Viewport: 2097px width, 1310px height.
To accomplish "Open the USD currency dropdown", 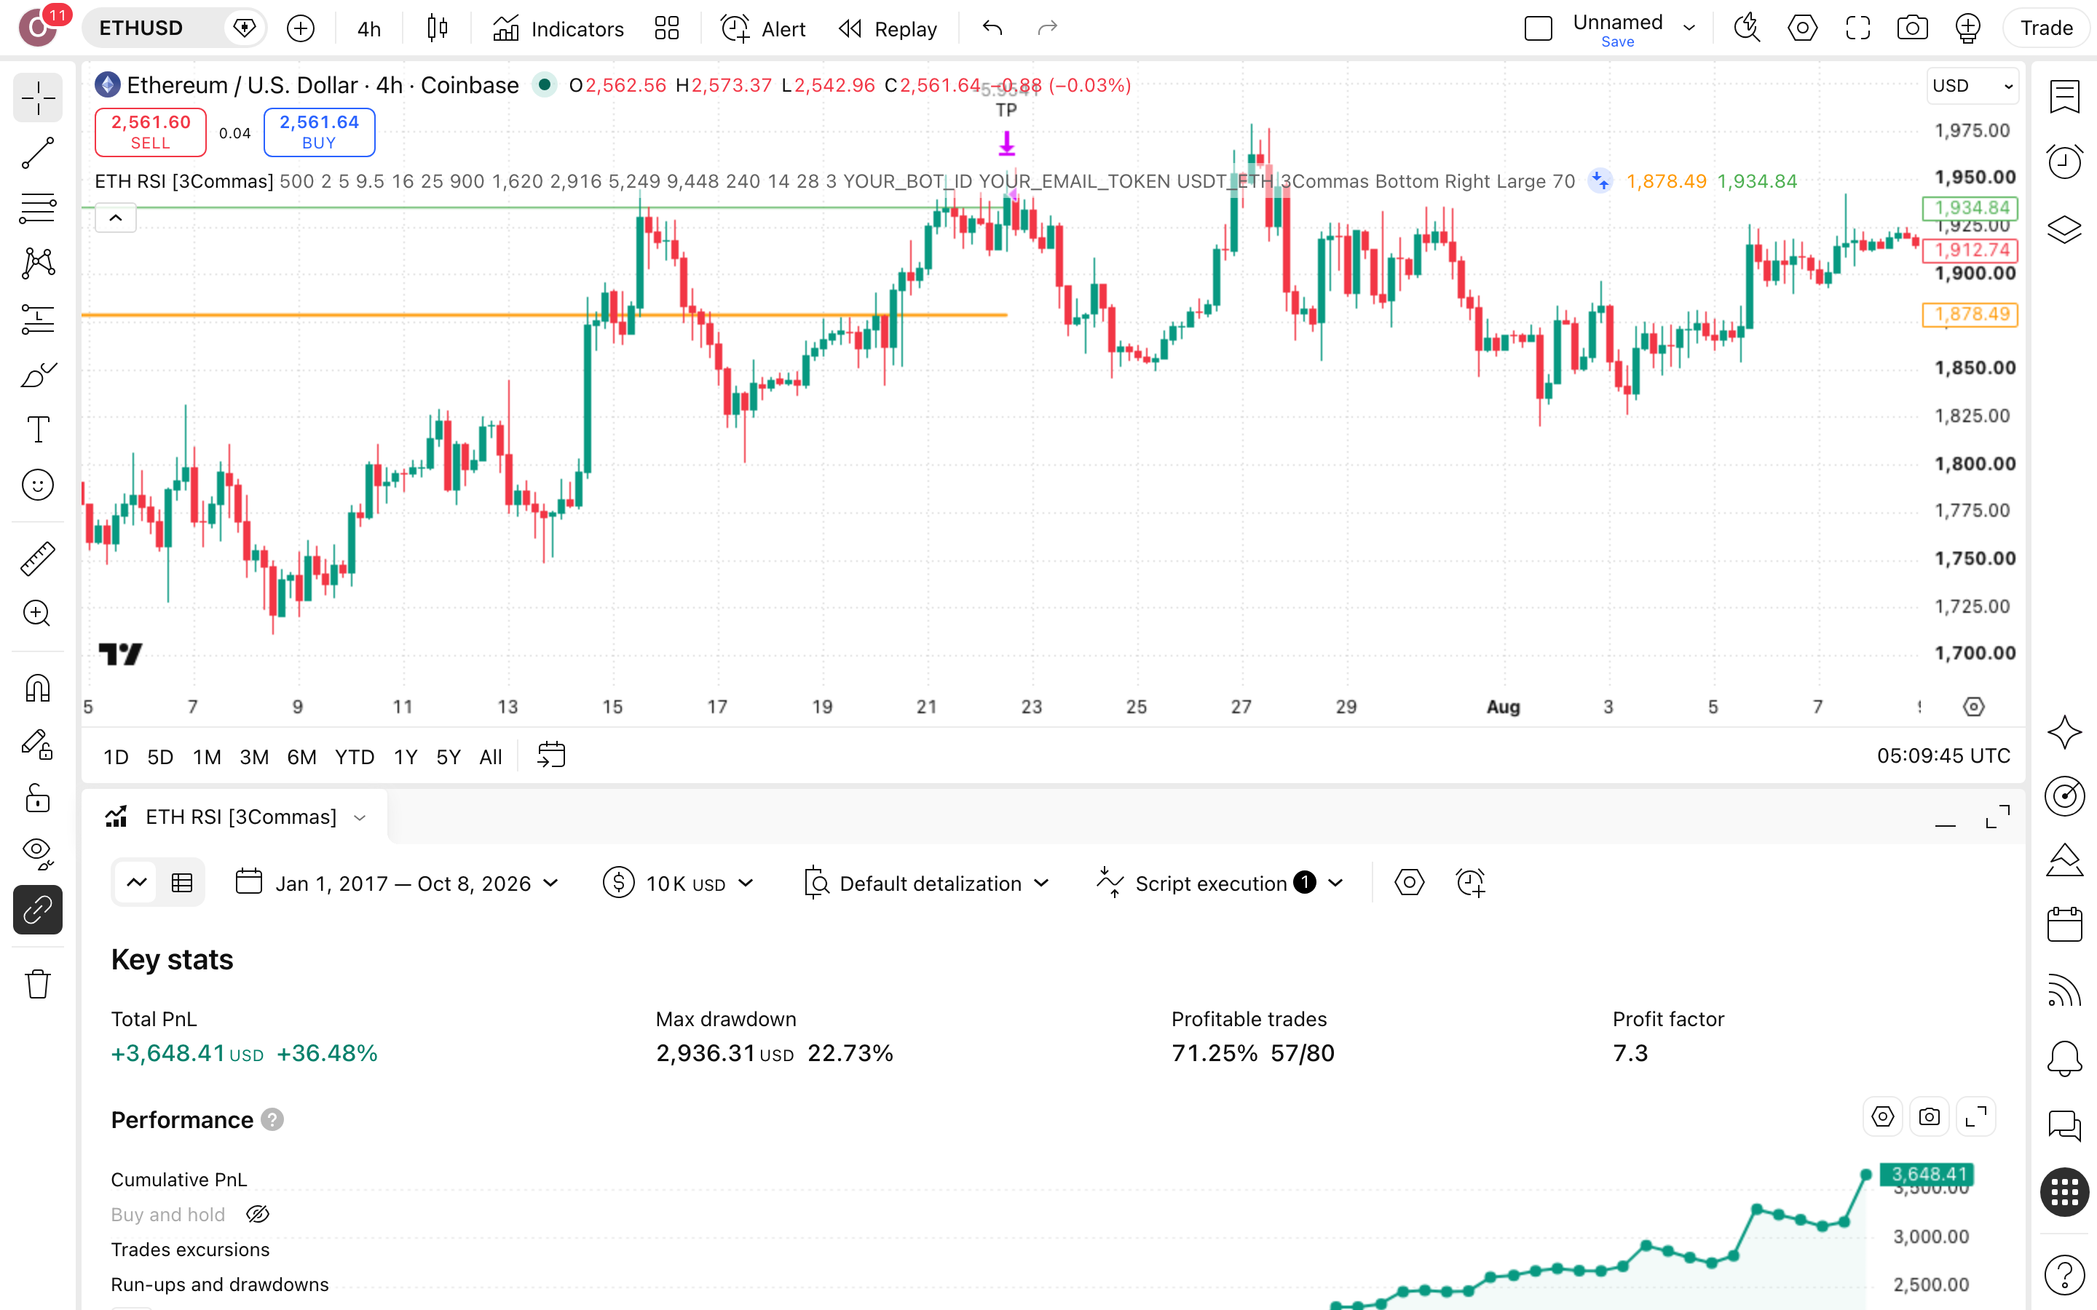I will tap(1972, 86).
